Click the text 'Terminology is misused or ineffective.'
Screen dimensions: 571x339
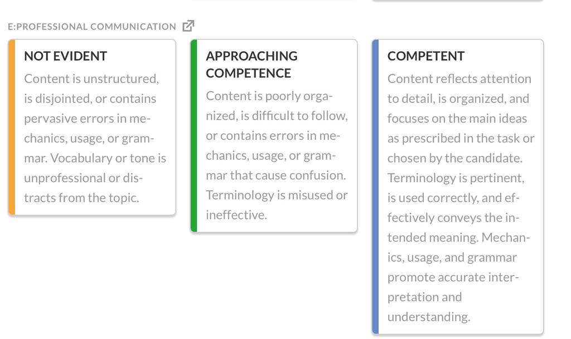coord(277,205)
